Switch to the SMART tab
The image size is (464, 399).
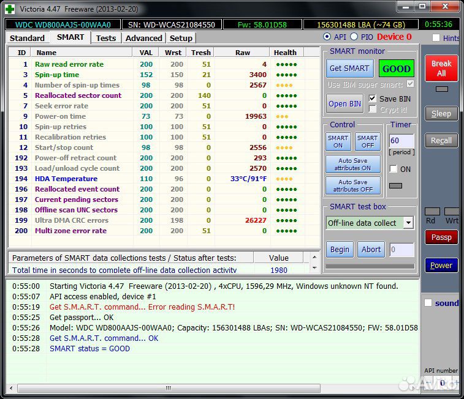point(70,37)
